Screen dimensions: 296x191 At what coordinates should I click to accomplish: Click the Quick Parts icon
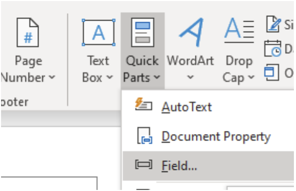(143, 32)
